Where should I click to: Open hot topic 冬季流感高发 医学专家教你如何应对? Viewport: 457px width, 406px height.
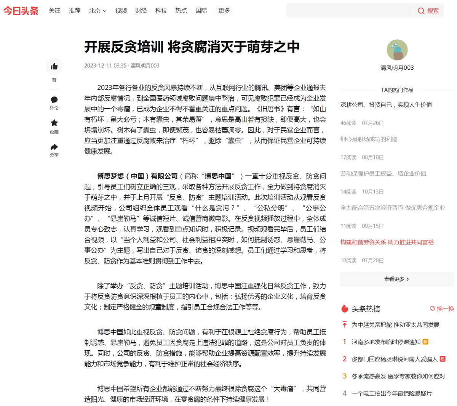click(398, 376)
